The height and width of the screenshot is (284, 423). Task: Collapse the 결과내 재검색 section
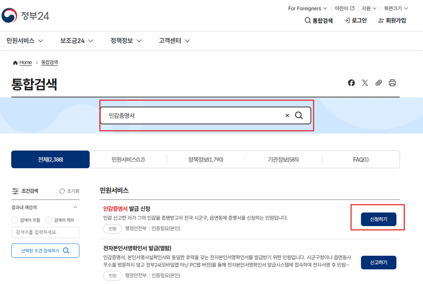click(x=75, y=207)
